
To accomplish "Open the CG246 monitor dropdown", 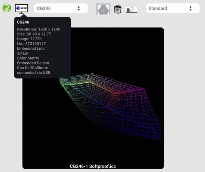I will (x=61, y=8).
